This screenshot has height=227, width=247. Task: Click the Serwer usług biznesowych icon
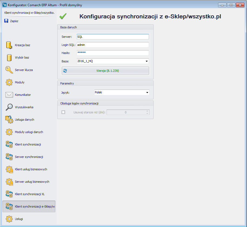tap(9, 182)
